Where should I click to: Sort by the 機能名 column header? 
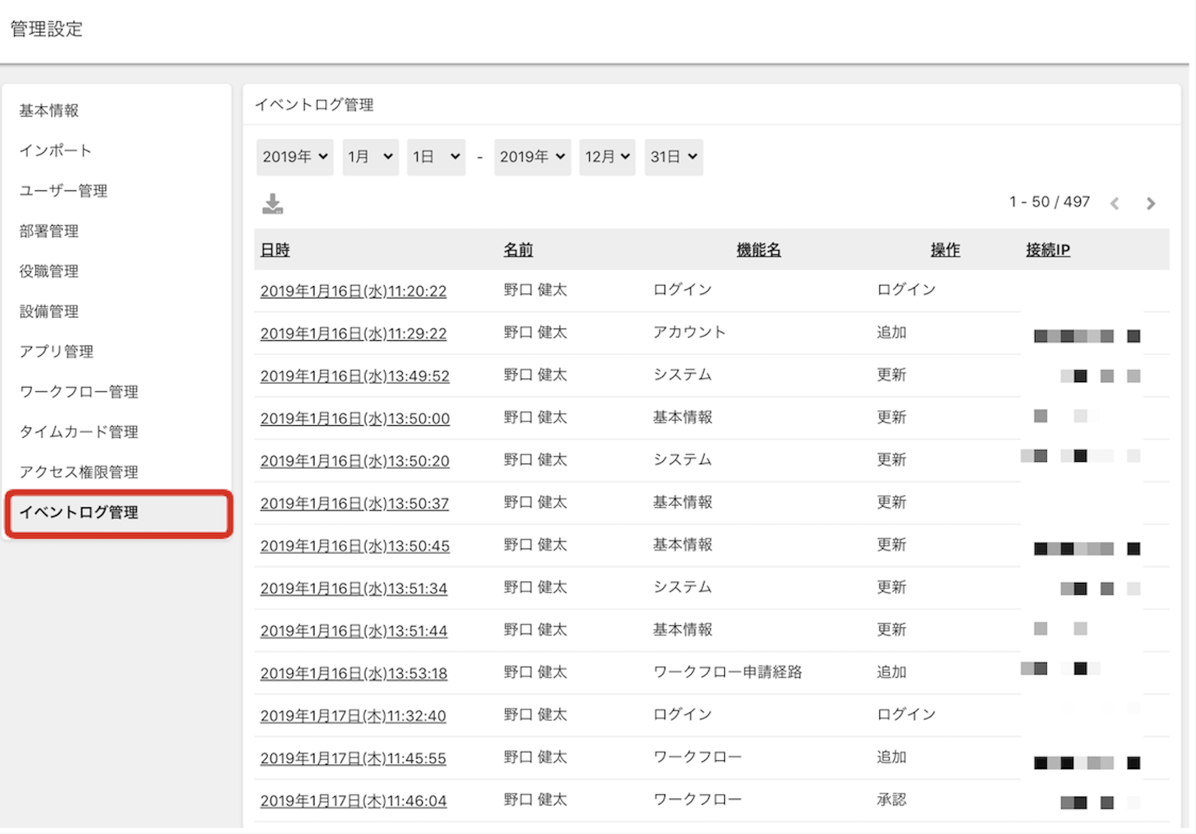click(x=758, y=249)
